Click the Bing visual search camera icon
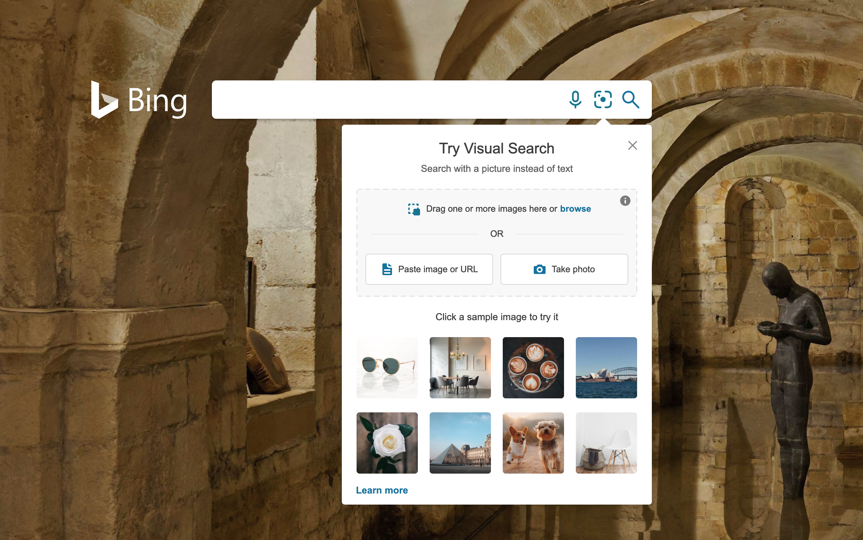Image resolution: width=863 pixels, height=540 pixels. coord(602,99)
